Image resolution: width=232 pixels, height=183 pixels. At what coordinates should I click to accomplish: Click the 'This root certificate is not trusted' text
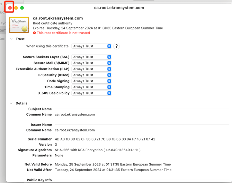click(63, 33)
